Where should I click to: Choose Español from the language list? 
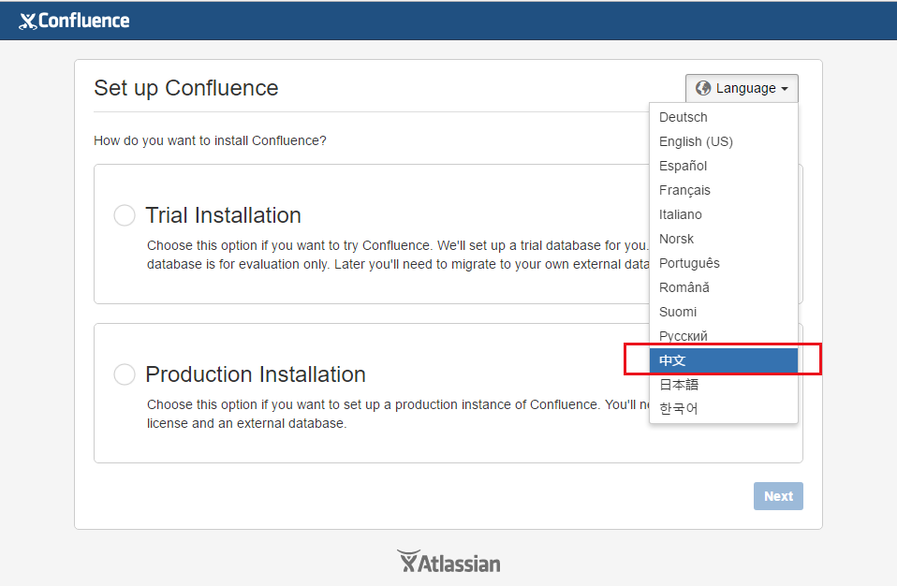pos(724,166)
